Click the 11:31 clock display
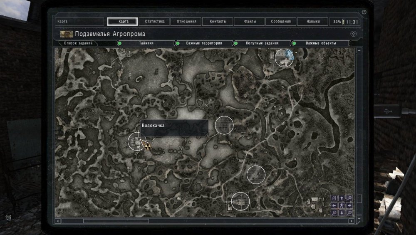Screen dimensions: 416x235 pyautogui.click(x=352, y=22)
